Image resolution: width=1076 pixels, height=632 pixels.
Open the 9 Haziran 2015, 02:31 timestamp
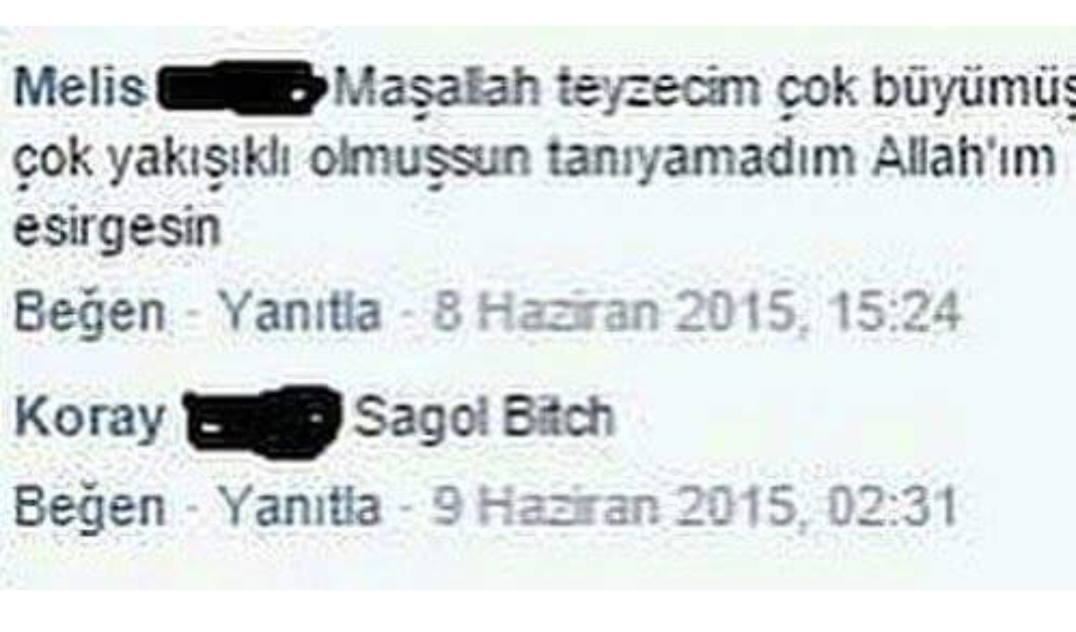pos(694,507)
